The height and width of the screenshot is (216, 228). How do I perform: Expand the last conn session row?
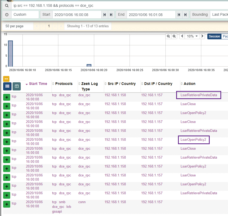[x=7, y=204]
